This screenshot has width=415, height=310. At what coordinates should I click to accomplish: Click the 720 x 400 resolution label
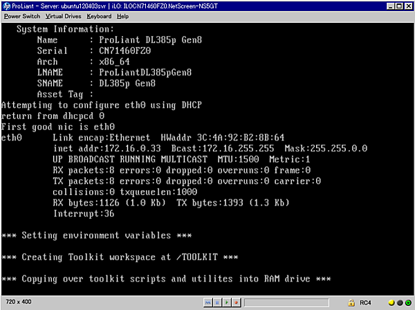pos(19,302)
